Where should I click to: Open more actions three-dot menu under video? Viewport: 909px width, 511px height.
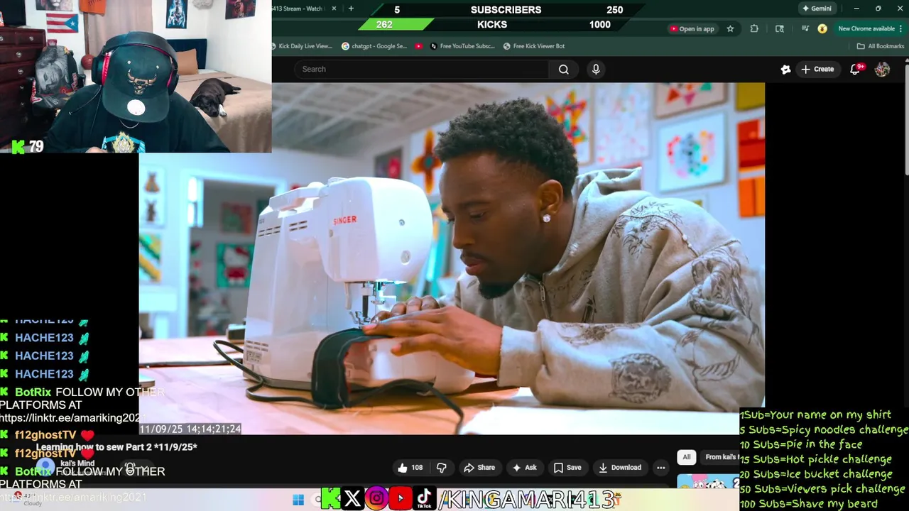point(660,468)
